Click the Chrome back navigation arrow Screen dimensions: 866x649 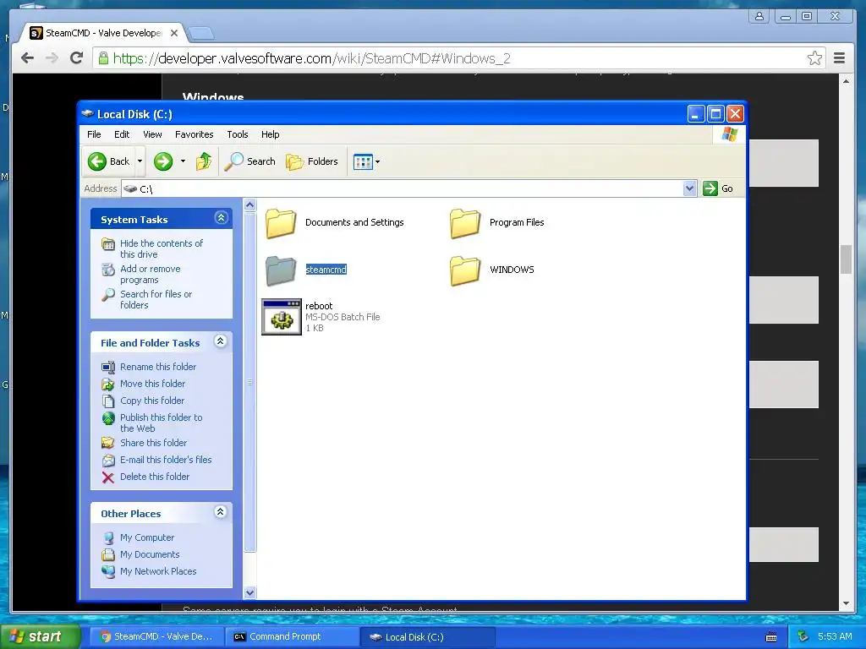[27, 58]
